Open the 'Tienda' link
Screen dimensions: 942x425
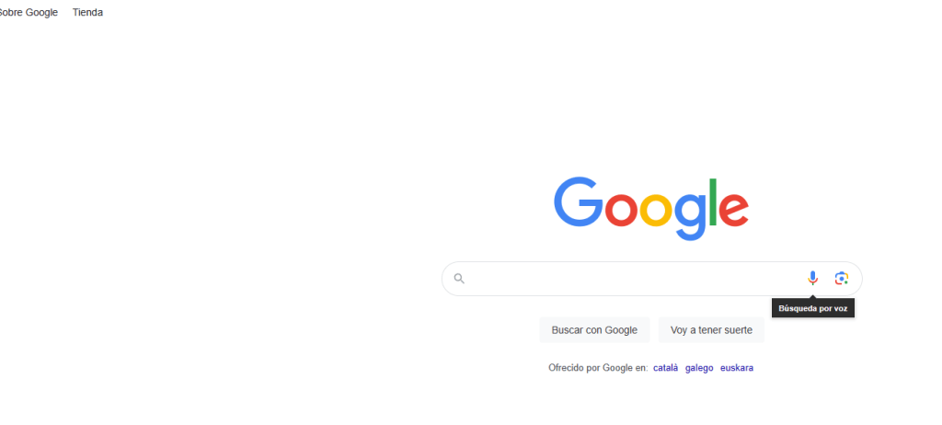click(87, 12)
